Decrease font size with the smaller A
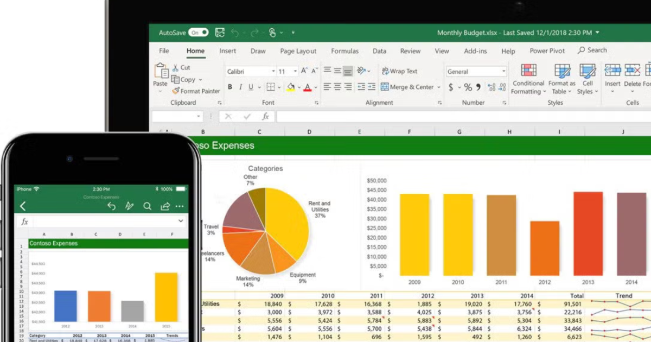651x342 pixels. 314,71
